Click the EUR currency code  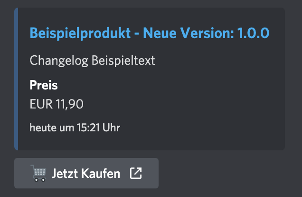[x=39, y=103]
